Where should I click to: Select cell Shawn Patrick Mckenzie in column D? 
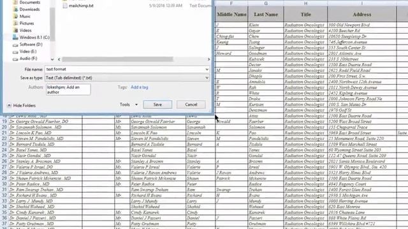pos(157,178)
